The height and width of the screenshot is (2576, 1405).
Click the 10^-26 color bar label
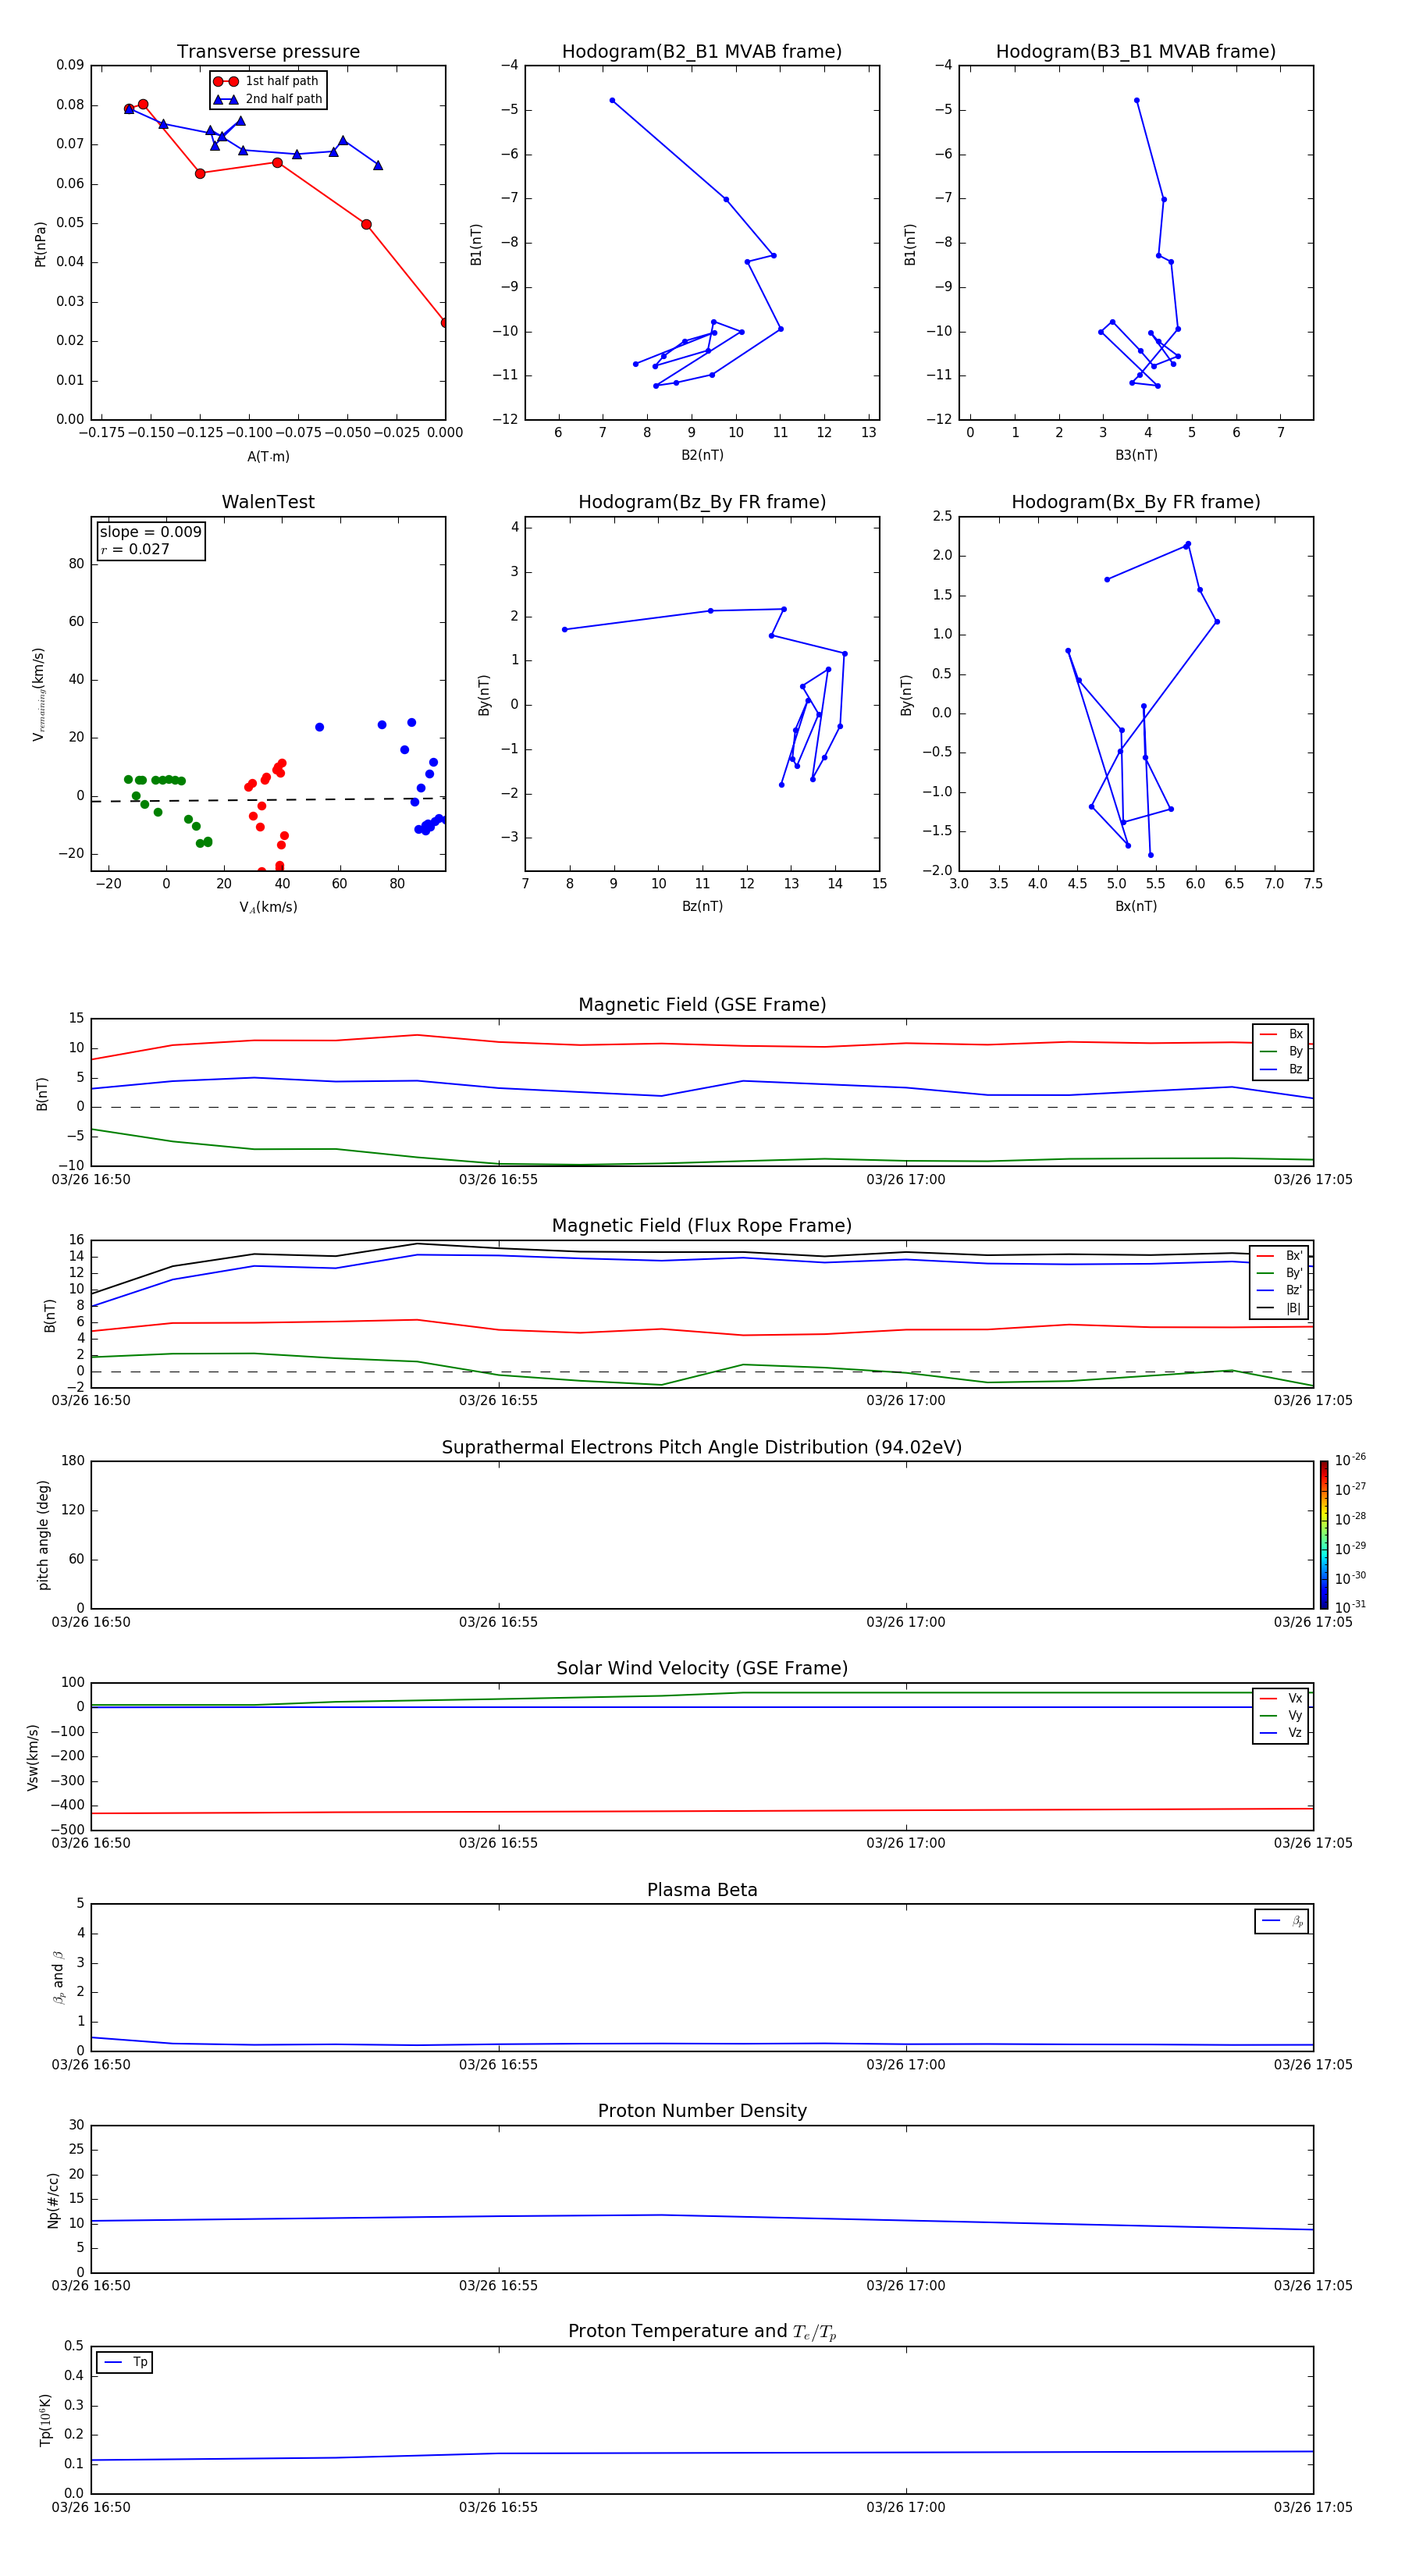point(1350,1460)
